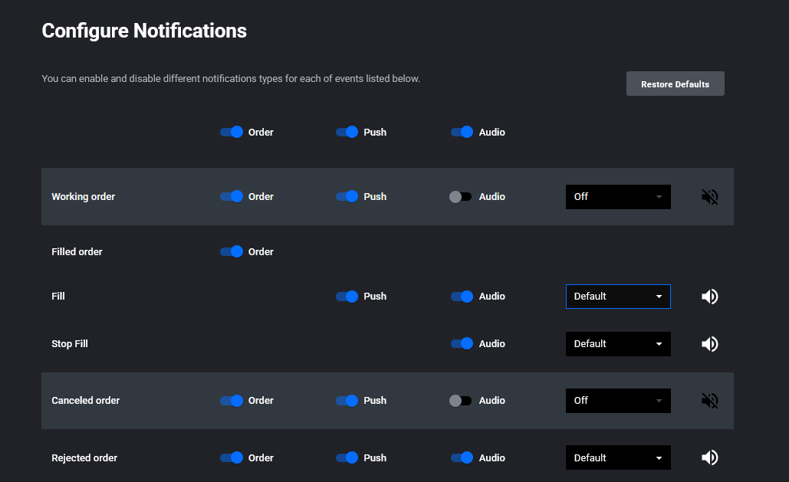Click the Restore Defaults button
789x482 pixels.
coord(676,84)
